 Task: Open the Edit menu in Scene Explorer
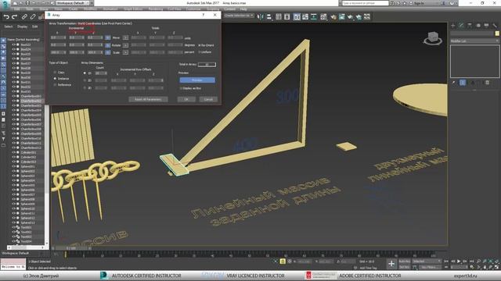coord(34,27)
